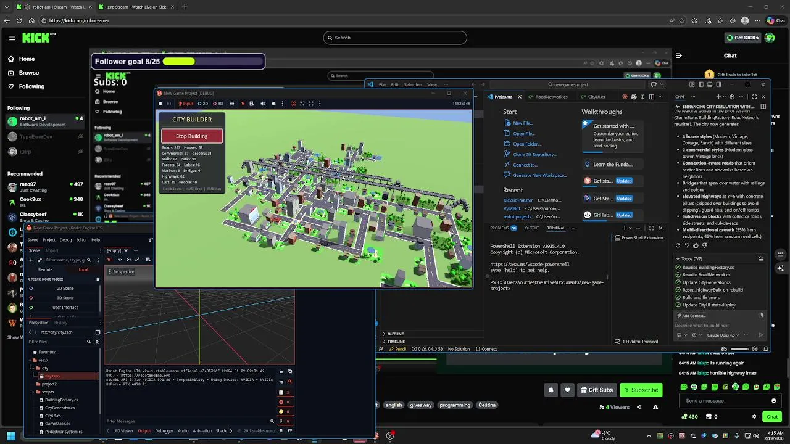Viewport: 790px width, 444px height.
Task: Open chat settings gear in VS Code
Action: pos(733,97)
